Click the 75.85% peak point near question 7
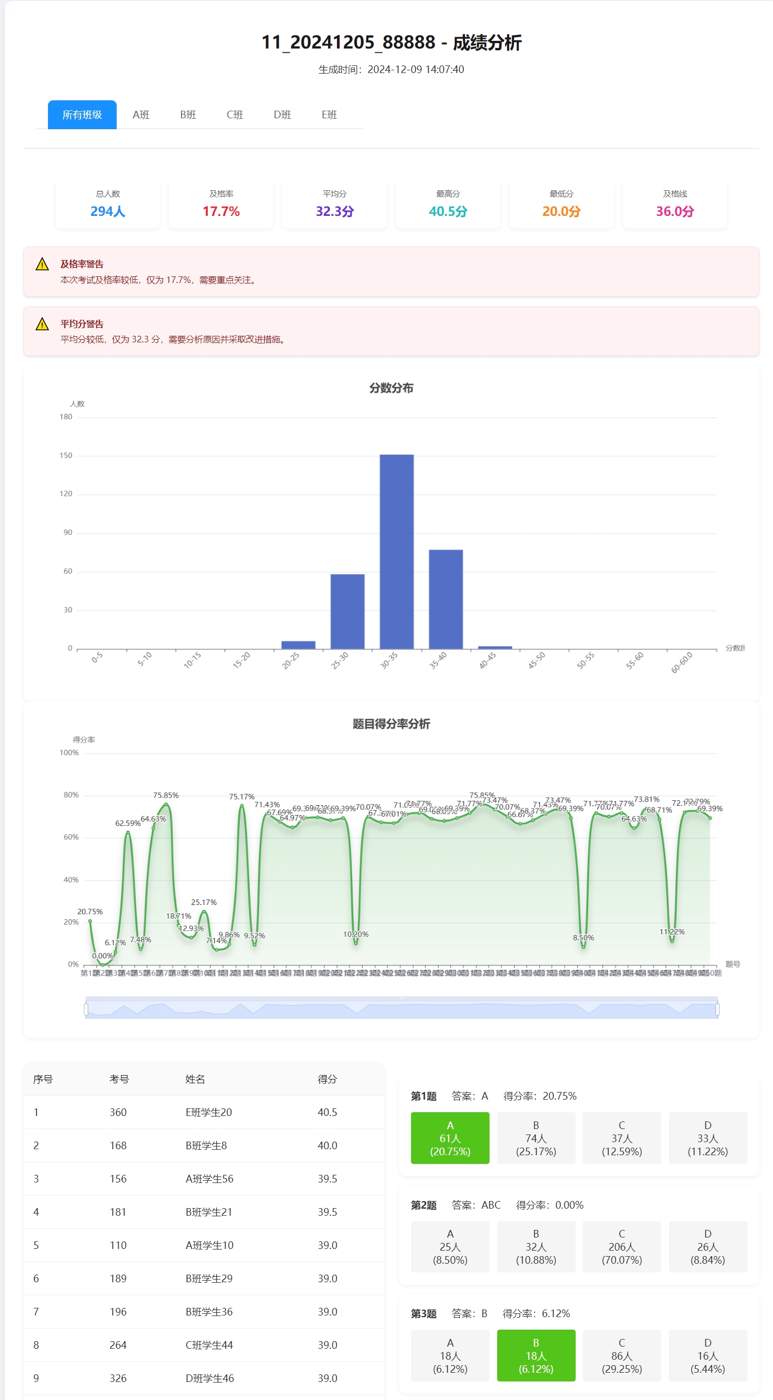Screen dimensions: 773x1400 (166, 804)
